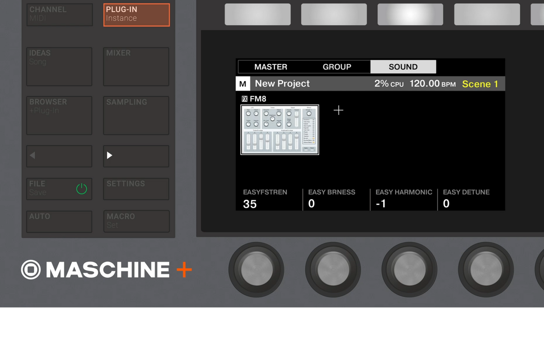Click the 2% CPU readout

pyautogui.click(x=389, y=84)
